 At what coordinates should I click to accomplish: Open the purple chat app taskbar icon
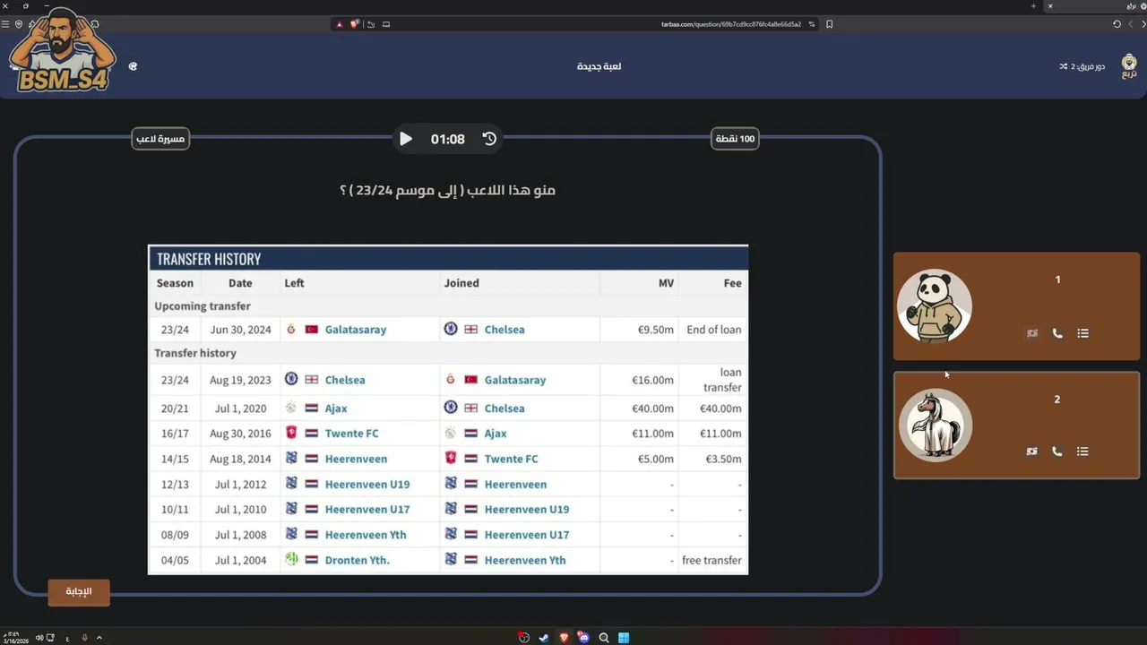click(x=583, y=638)
